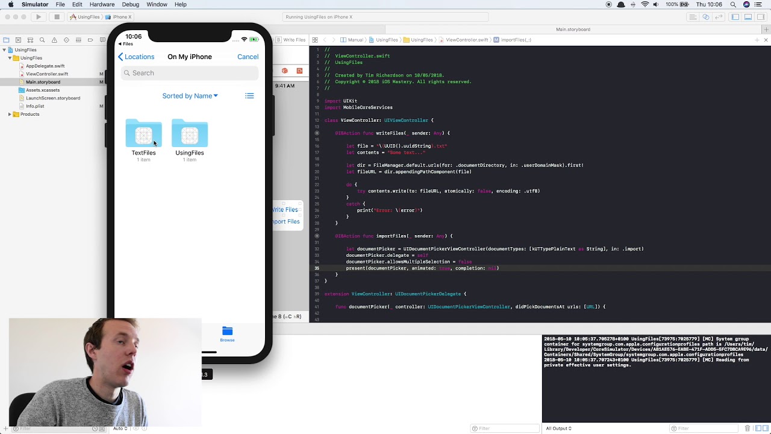Open the All Output dropdown
Viewport: 771px width, 434px height.
pyautogui.click(x=558, y=429)
